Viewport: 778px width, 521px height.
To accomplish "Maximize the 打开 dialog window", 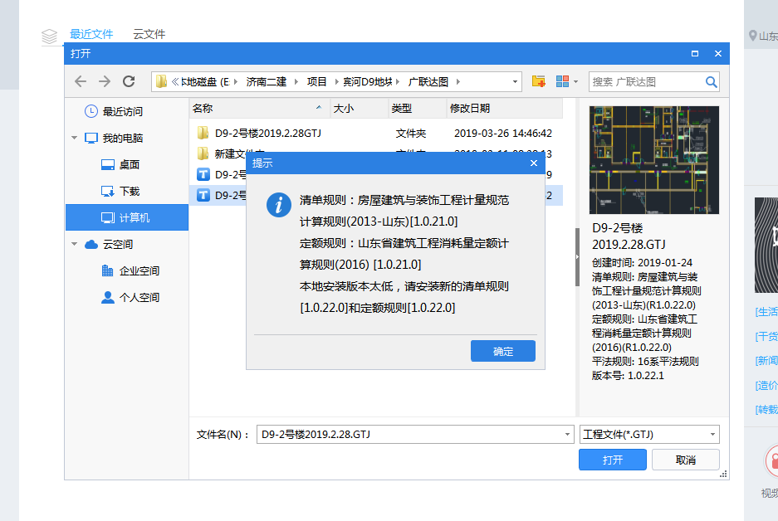I will point(695,54).
